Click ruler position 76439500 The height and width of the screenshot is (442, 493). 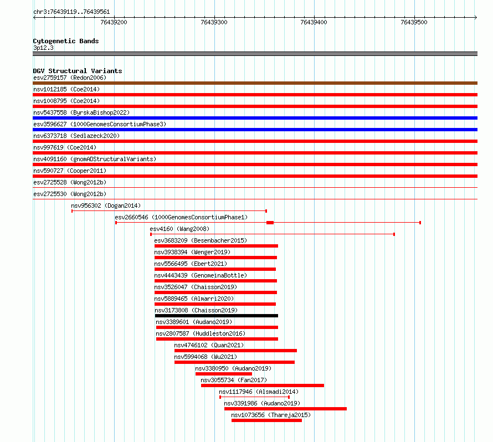[x=414, y=22]
